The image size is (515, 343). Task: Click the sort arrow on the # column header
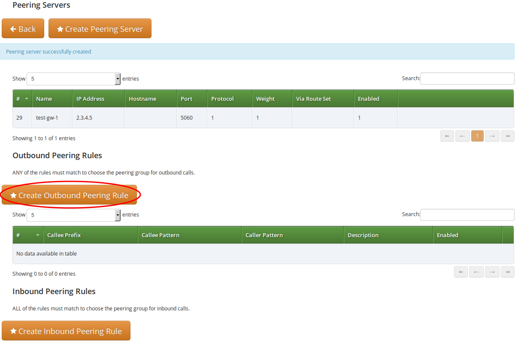(26, 99)
